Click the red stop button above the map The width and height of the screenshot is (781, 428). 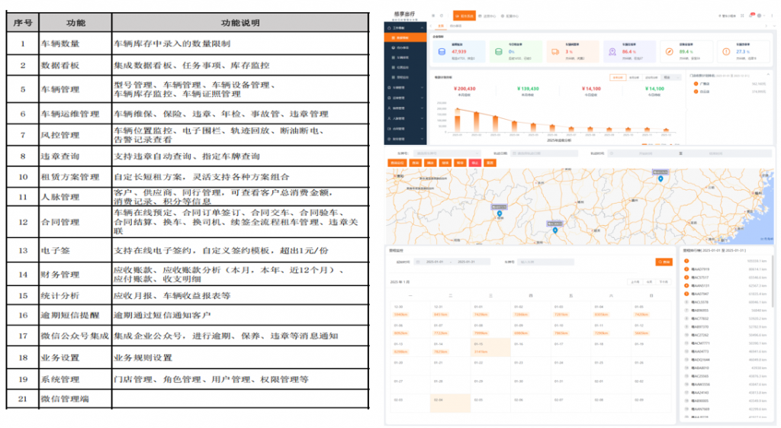475,163
